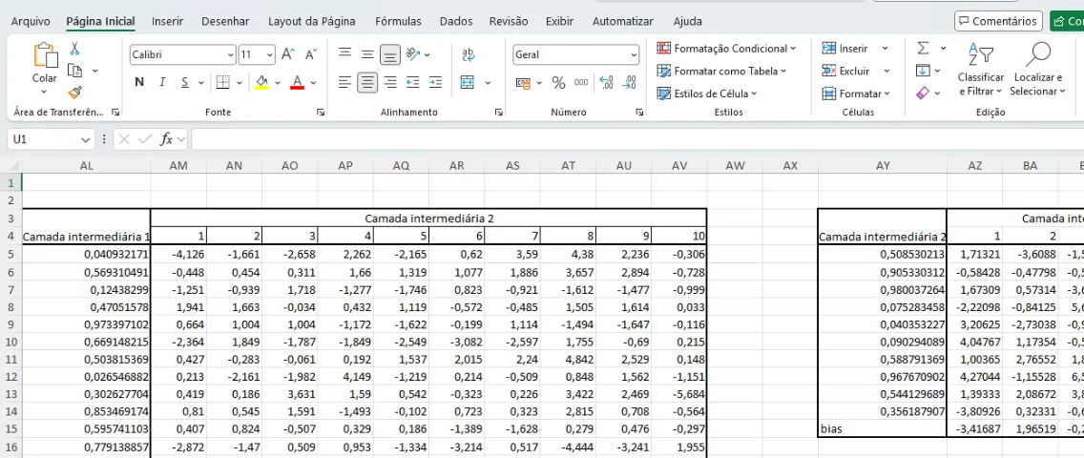This screenshot has height=458, width=1084.
Task: Switch to the Fórmulas tab
Action: (398, 21)
